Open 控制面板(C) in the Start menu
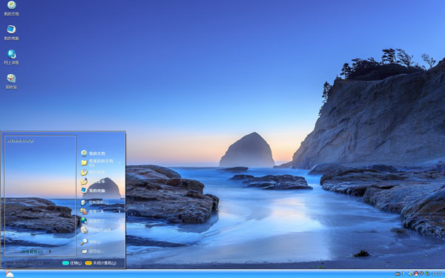Viewport: 445px width, 278px height. (x=95, y=202)
